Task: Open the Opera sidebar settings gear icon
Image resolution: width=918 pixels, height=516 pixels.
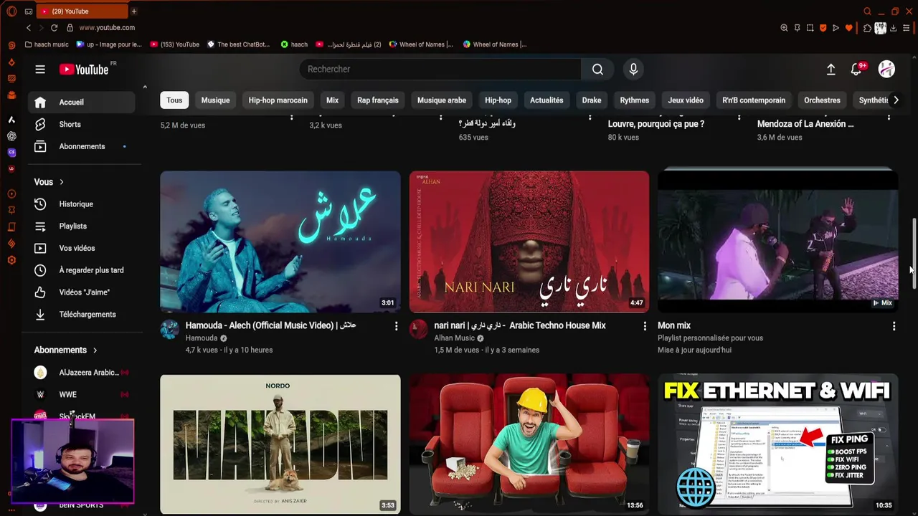Action: tap(11, 260)
